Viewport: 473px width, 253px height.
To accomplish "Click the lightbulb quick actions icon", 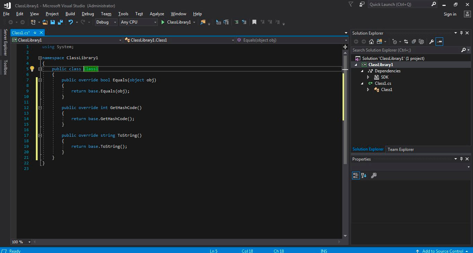I will (32, 69).
